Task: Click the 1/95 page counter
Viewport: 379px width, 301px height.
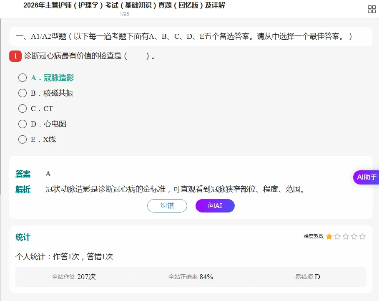Action: point(124,14)
